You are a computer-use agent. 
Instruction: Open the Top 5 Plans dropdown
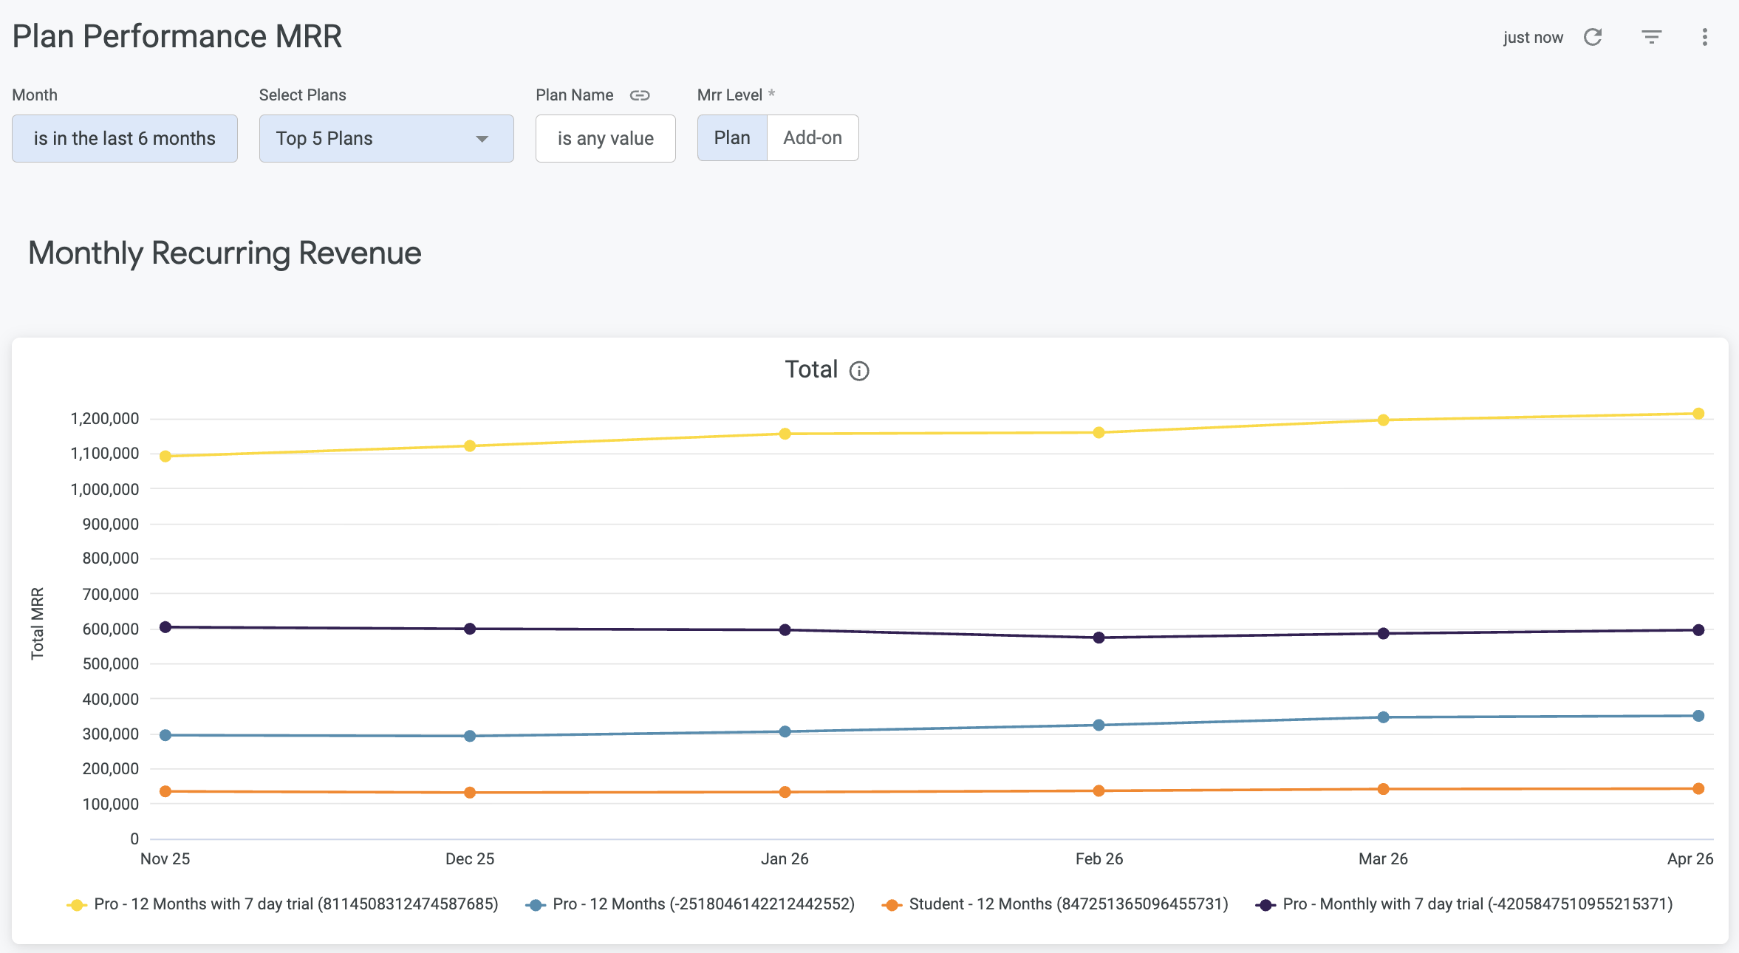click(x=385, y=138)
